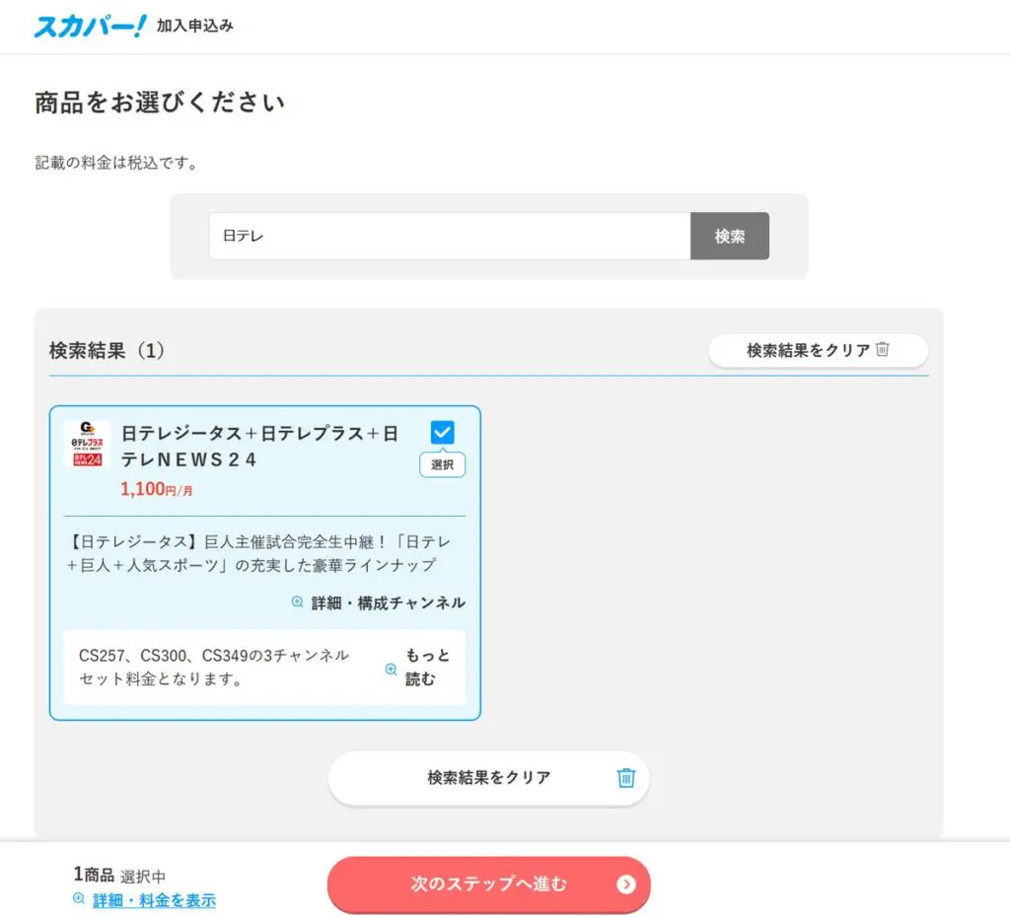
Task: Click 1商品 選択中 status text
Action: [119, 875]
